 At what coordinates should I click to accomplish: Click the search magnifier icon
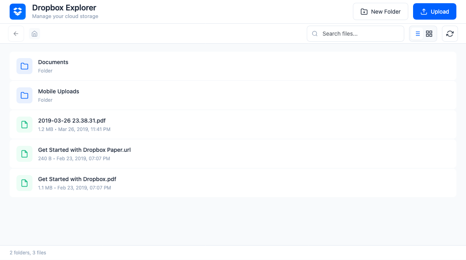315,34
